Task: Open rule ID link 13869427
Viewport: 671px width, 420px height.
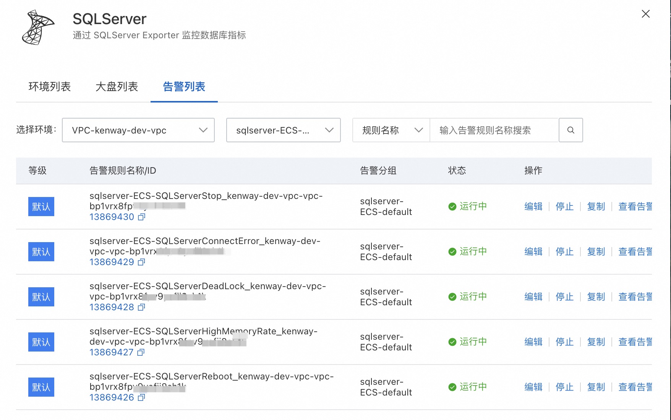Action: 112,352
